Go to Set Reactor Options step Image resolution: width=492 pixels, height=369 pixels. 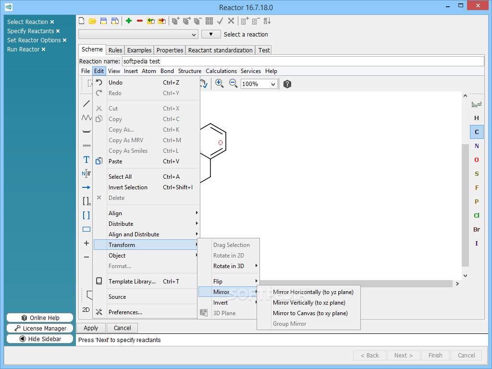(x=34, y=40)
